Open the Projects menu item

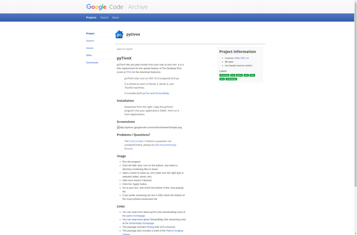[x=91, y=17]
